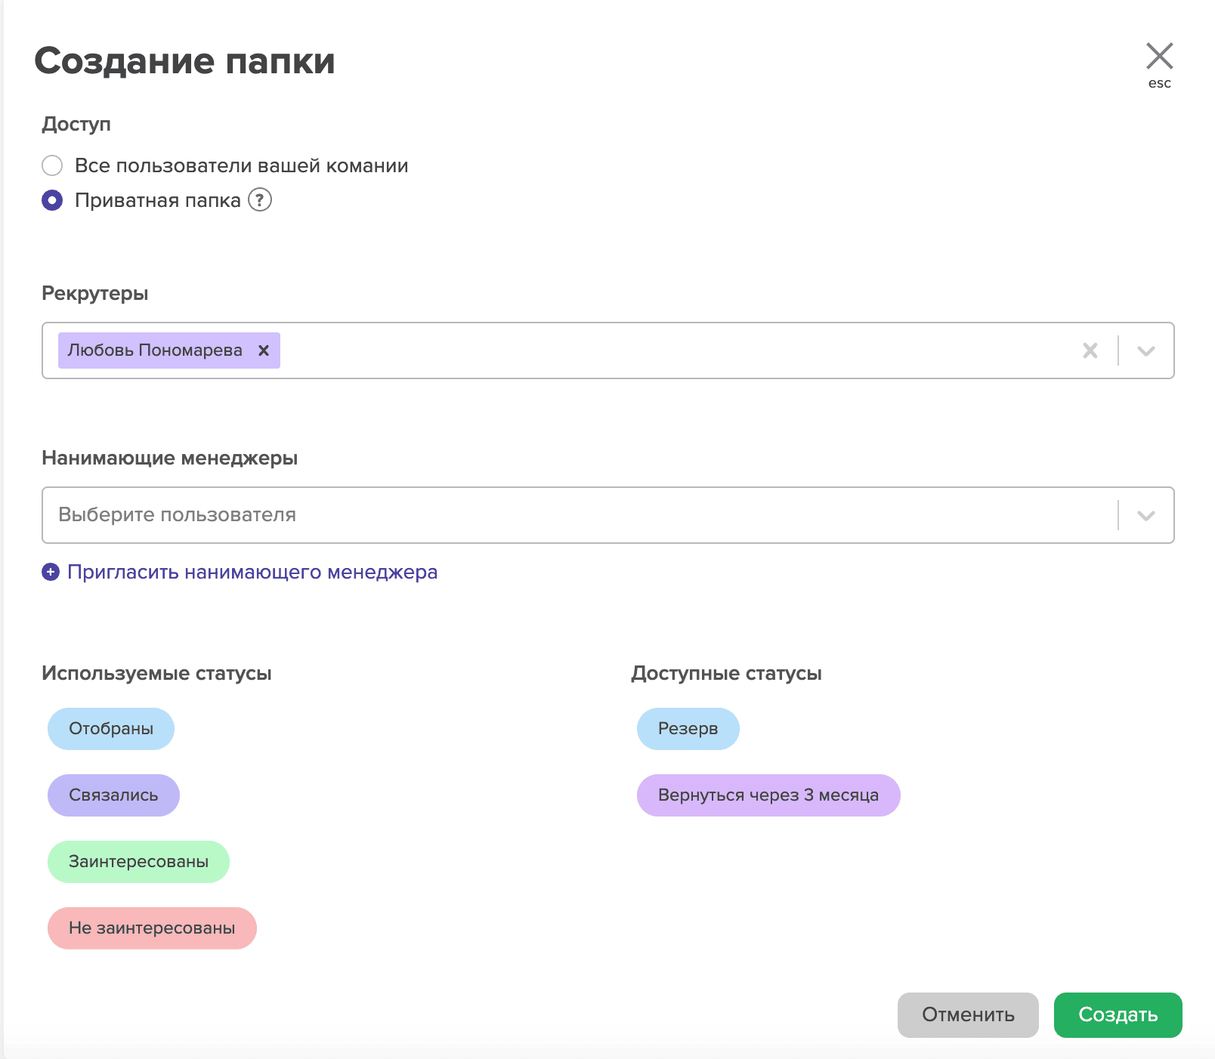This screenshot has height=1059, width=1215.
Task: Expand the Нанимающие менеджеры dropdown chevron
Action: (1145, 515)
